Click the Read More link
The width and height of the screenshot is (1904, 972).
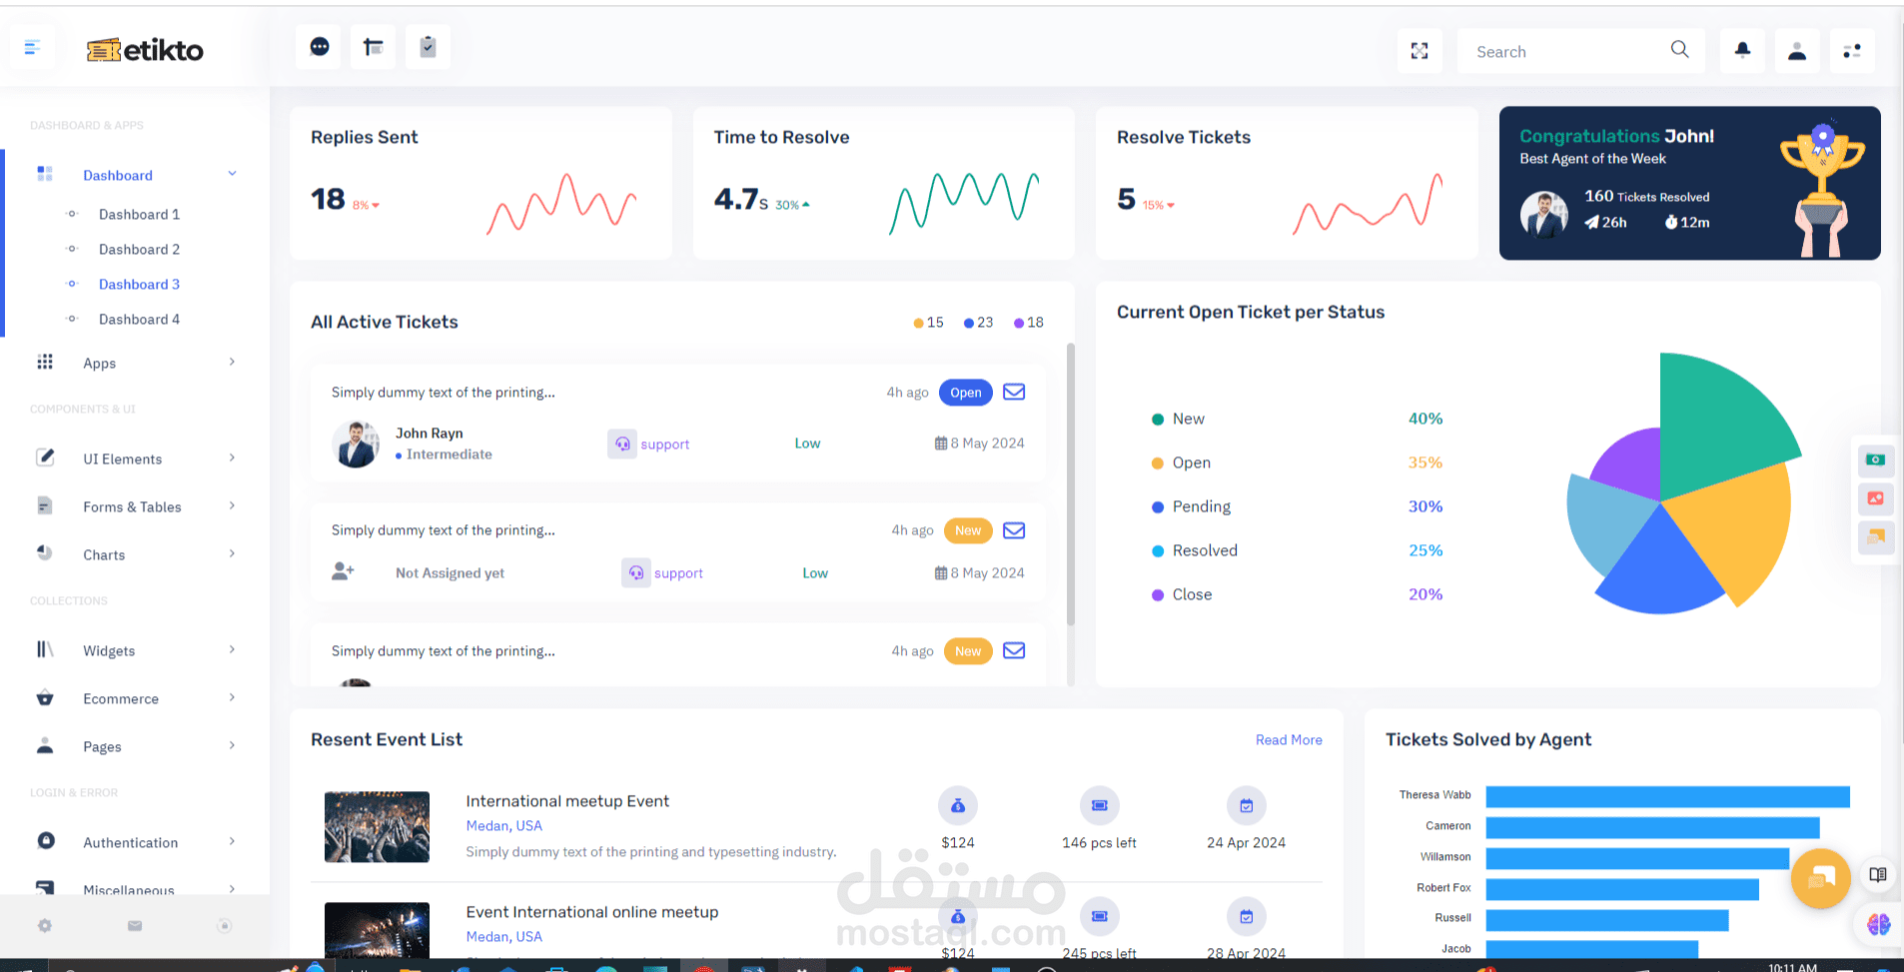pyautogui.click(x=1289, y=739)
